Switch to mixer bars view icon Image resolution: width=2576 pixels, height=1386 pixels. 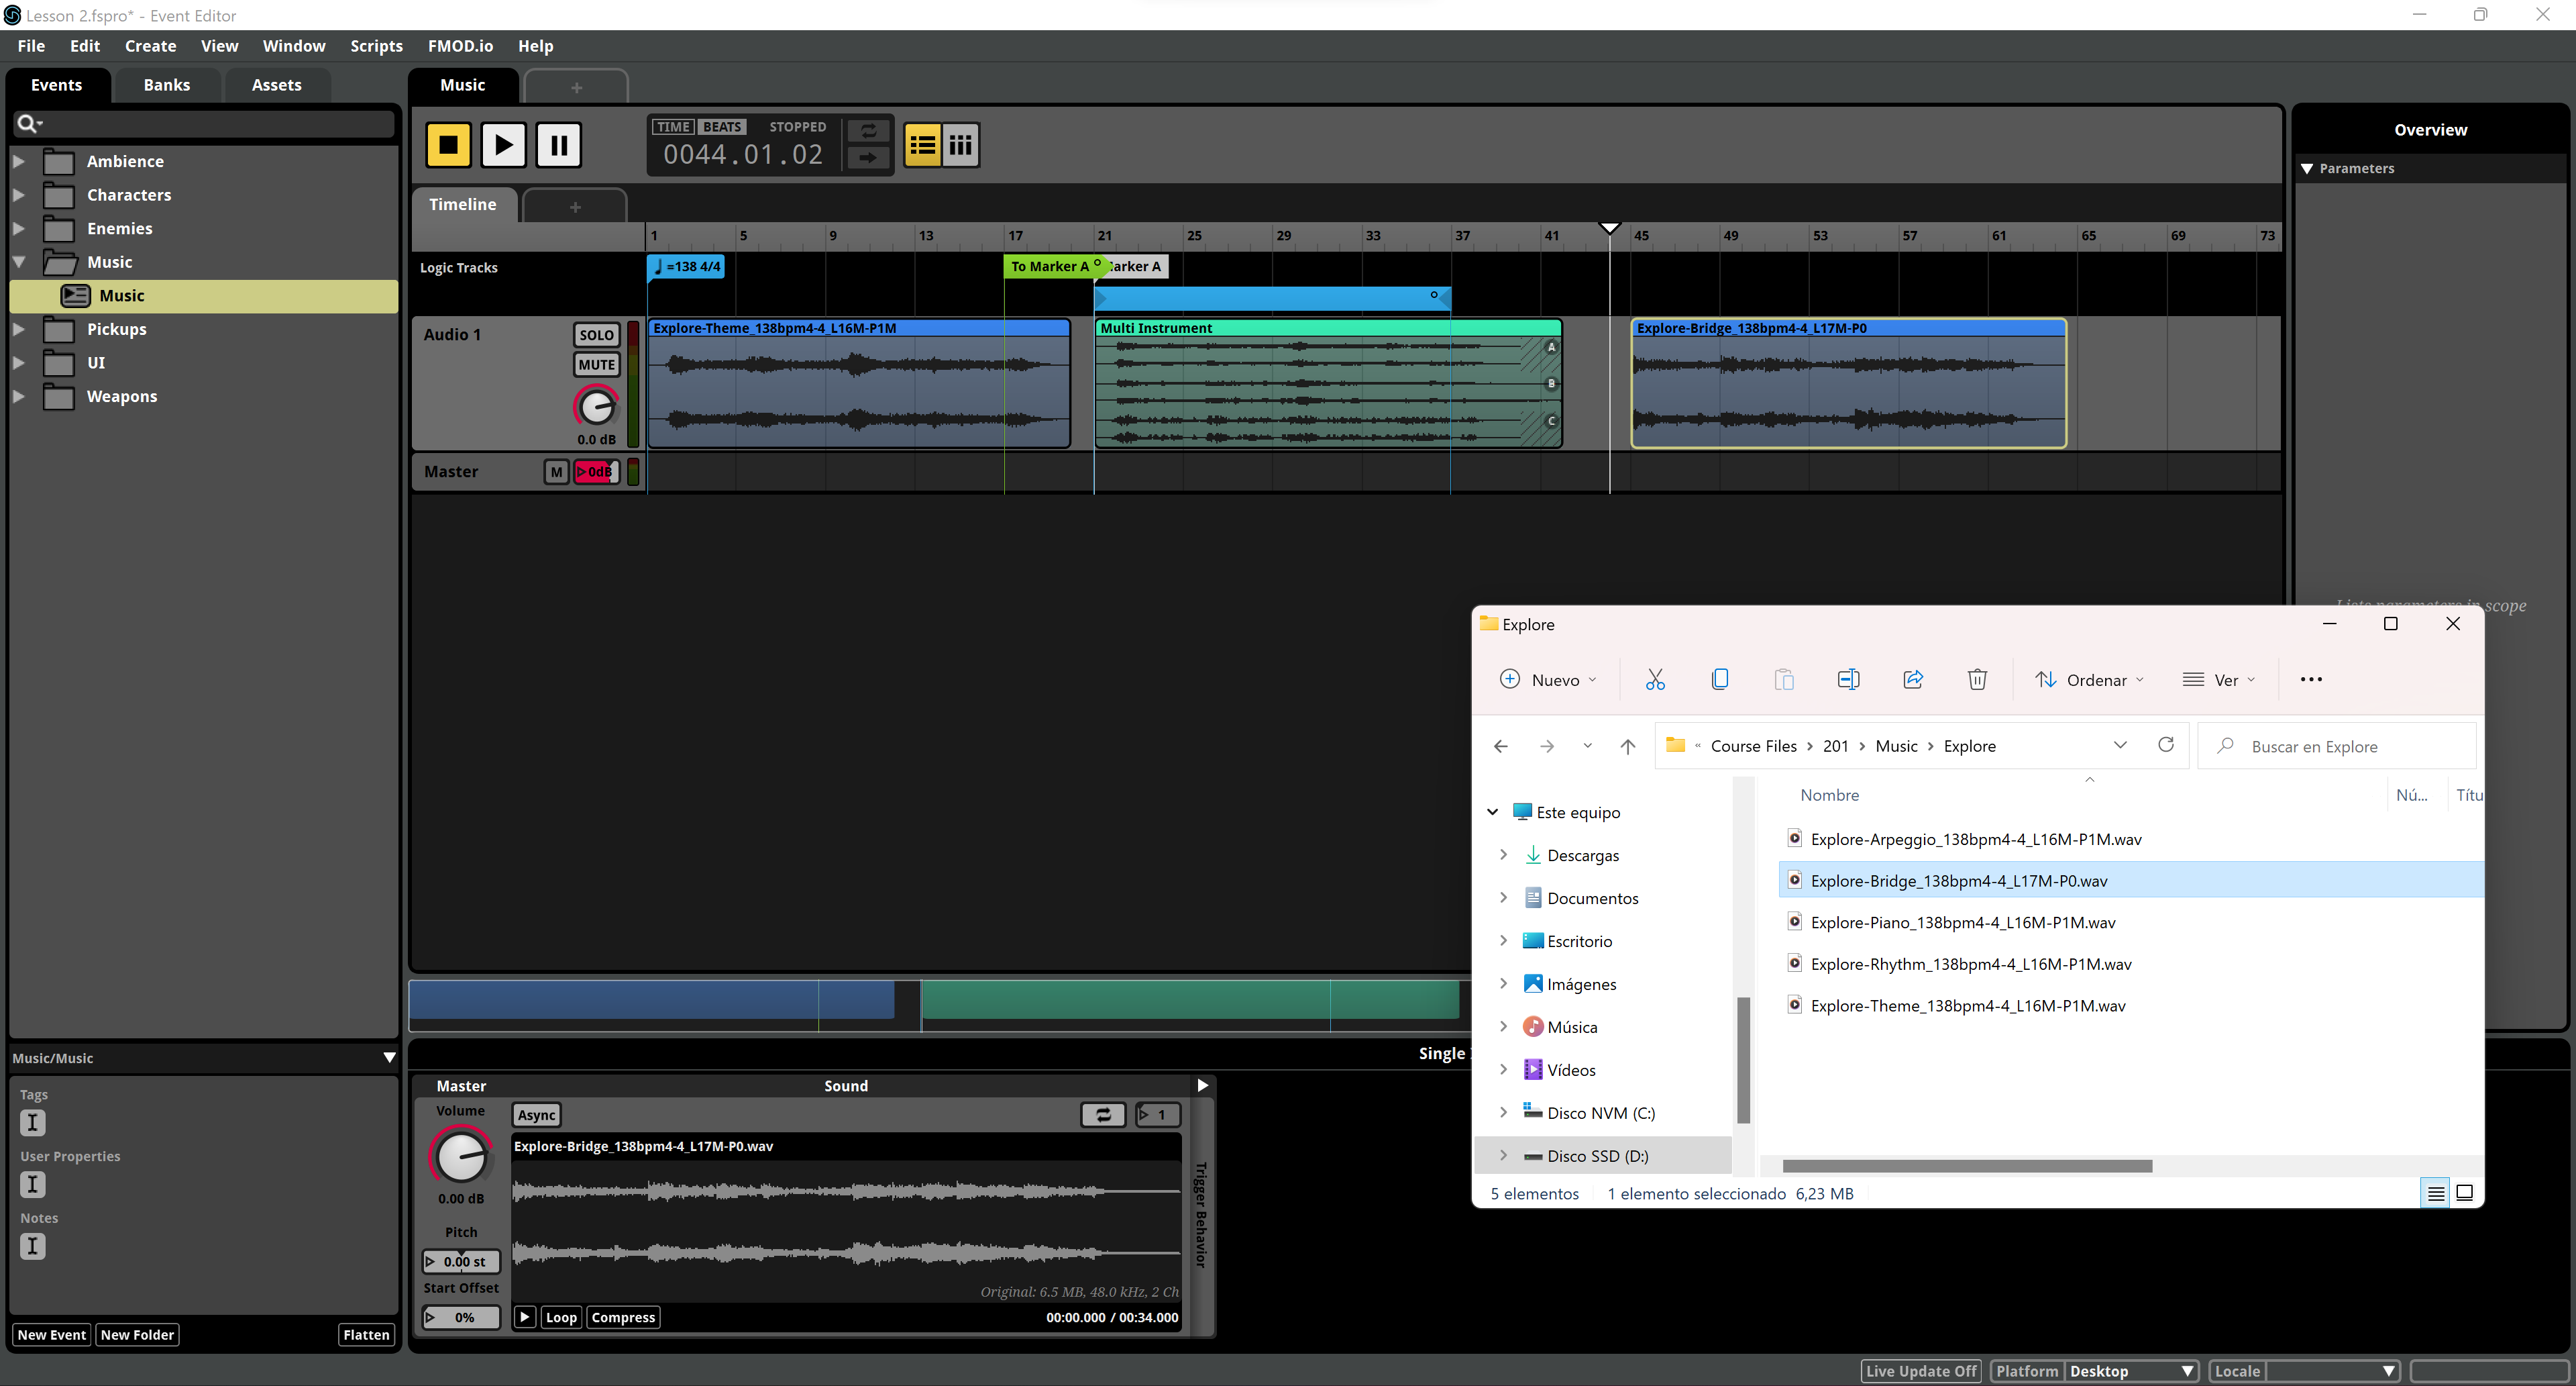coord(960,145)
